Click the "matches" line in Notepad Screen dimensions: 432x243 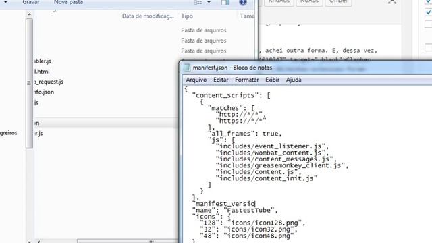tap(231, 108)
